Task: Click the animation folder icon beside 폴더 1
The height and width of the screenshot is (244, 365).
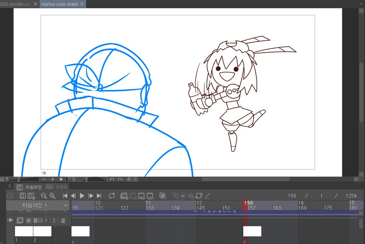Action: tap(20, 220)
